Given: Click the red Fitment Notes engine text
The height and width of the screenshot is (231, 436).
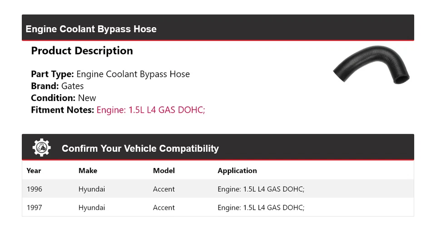Looking at the screenshot, I should [151, 110].
